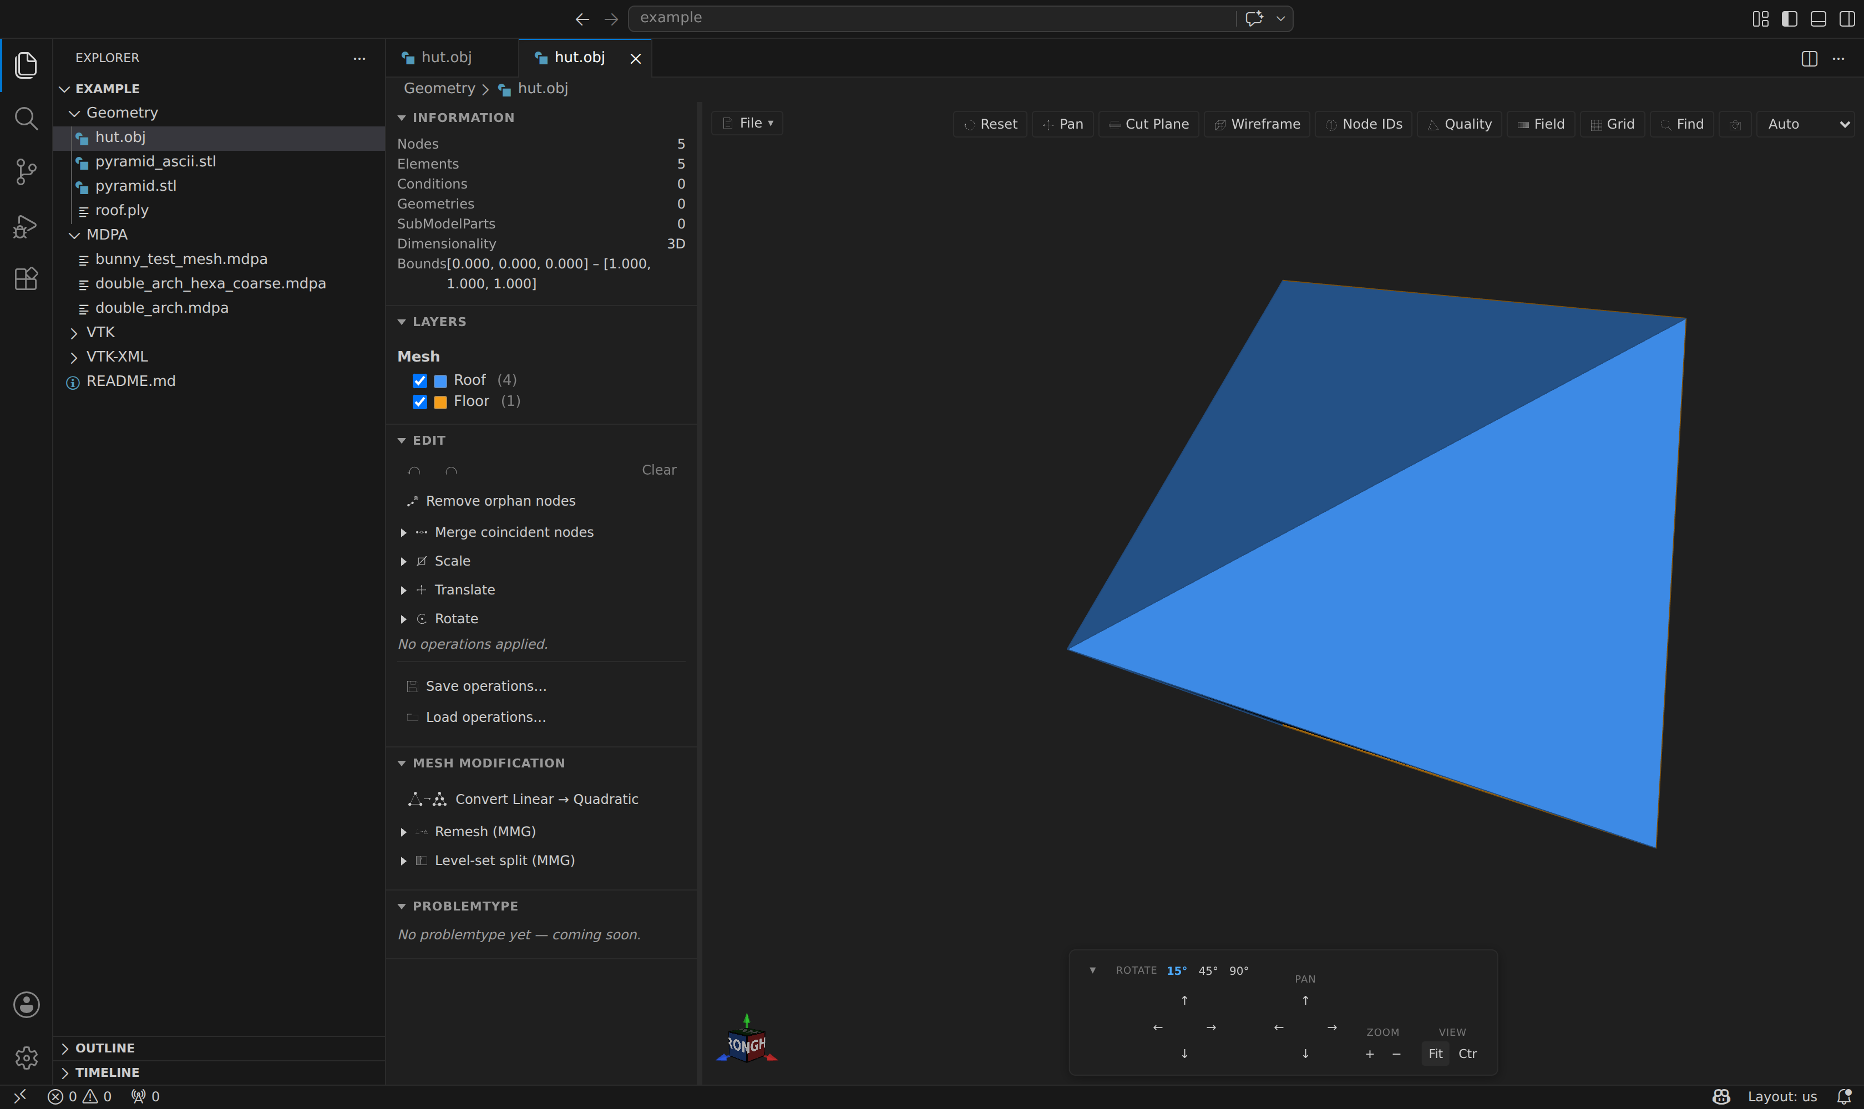Viewport: 1864px width, 1109px height.
Task: Click Remove orphan nodes
Action: pos(491,501)
